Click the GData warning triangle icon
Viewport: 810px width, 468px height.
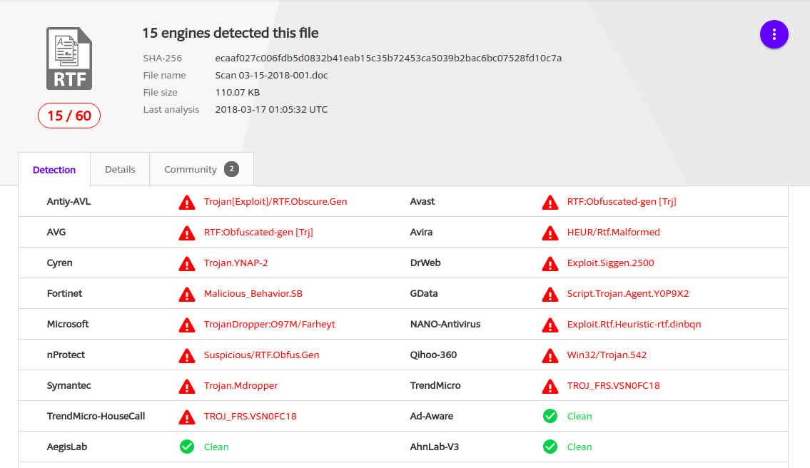550,295
